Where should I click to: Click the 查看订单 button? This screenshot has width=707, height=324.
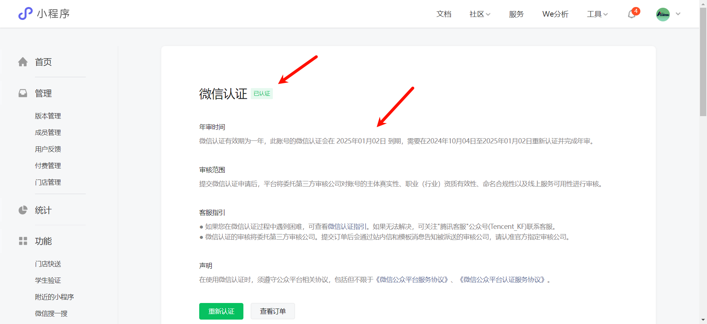[x=273, y=311]
